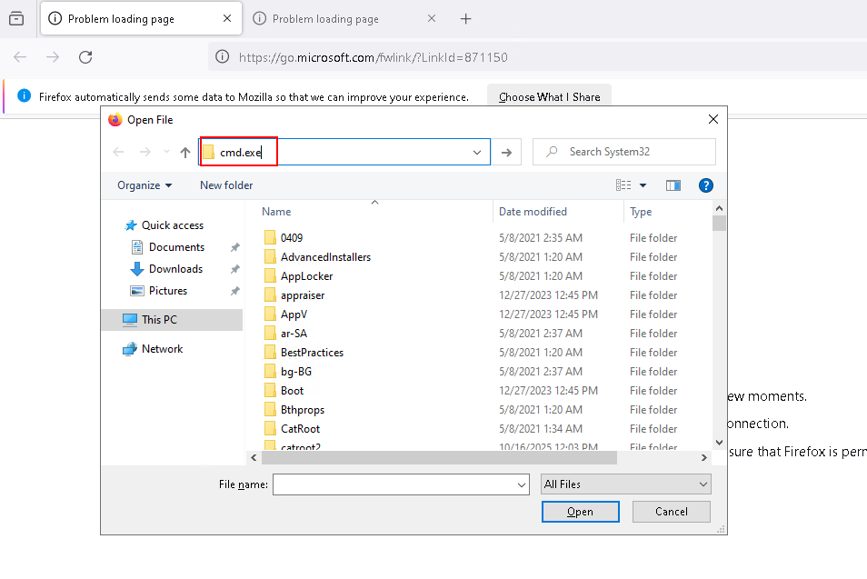Open more view options dropdown arrow
Screen dimensions: 867x579
[x=643, y=185]
